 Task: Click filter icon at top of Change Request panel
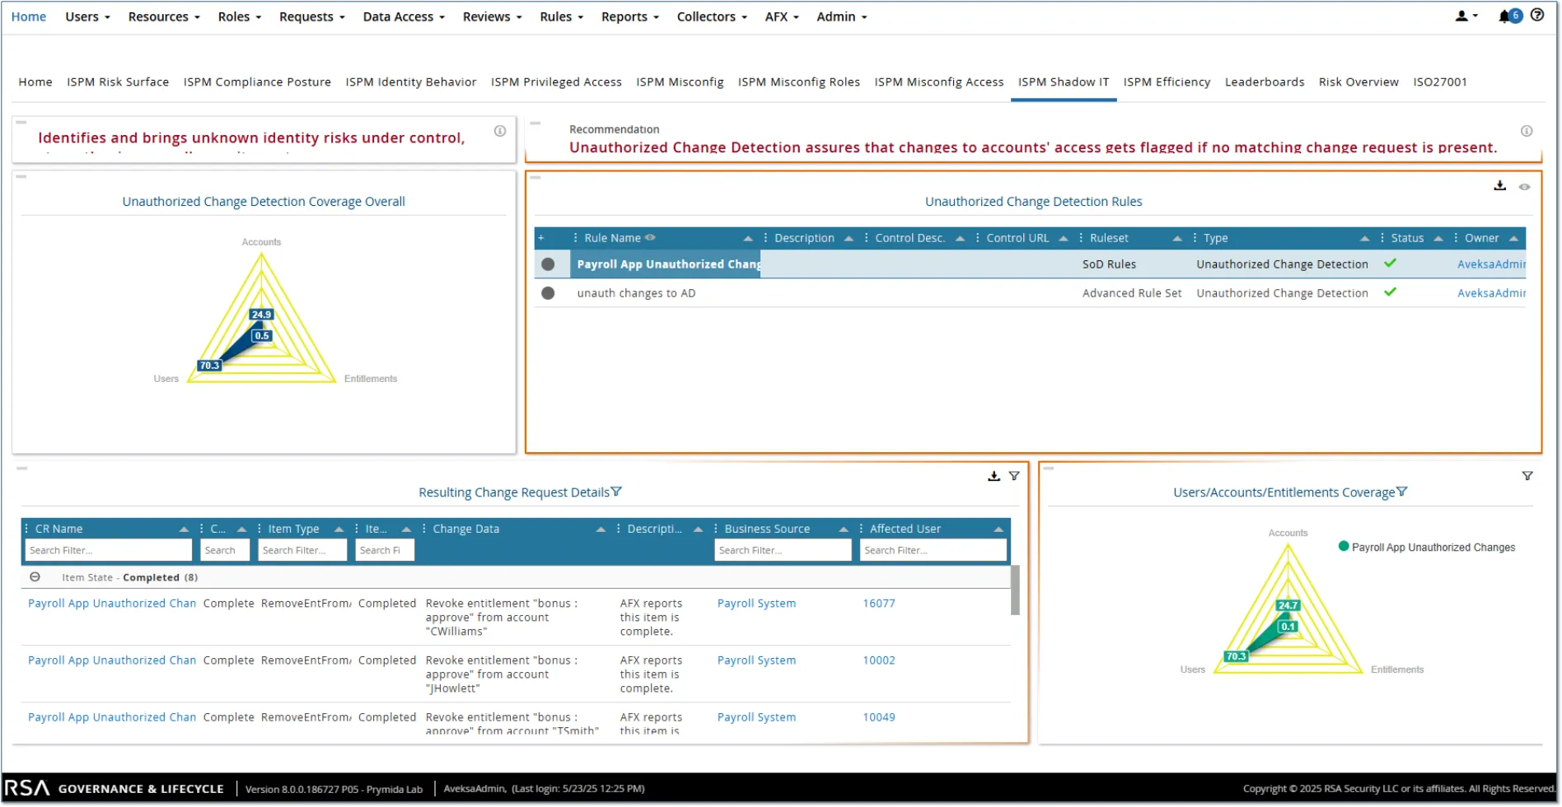pyautogui.click(x=1014, y=477)
